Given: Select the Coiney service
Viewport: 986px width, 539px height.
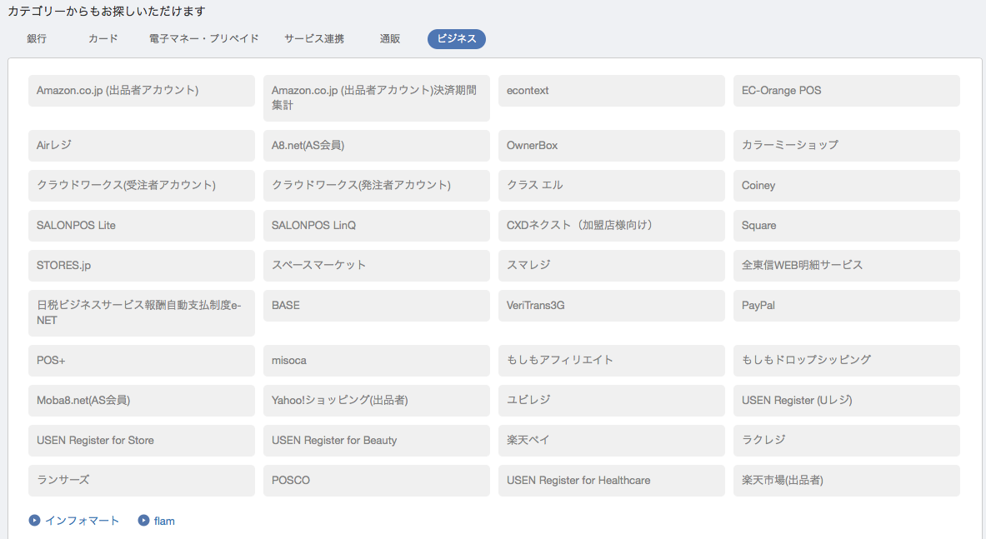Looking at the screenshot, I should click(x=847, y=185).
